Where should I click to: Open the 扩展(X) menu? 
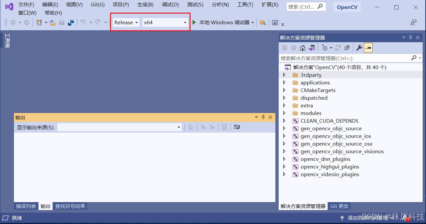270,5
